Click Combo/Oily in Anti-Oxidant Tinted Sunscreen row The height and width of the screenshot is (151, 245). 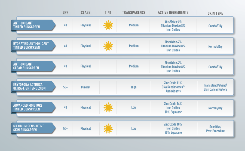coord(215,26)
